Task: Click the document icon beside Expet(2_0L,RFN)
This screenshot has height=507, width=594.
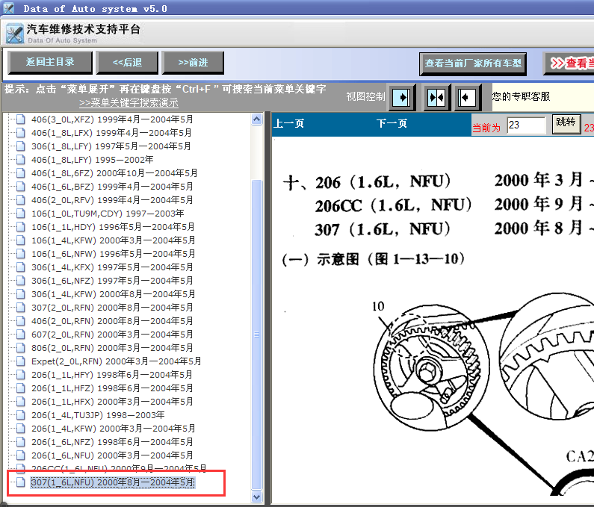Action: [x=20, y=361]
